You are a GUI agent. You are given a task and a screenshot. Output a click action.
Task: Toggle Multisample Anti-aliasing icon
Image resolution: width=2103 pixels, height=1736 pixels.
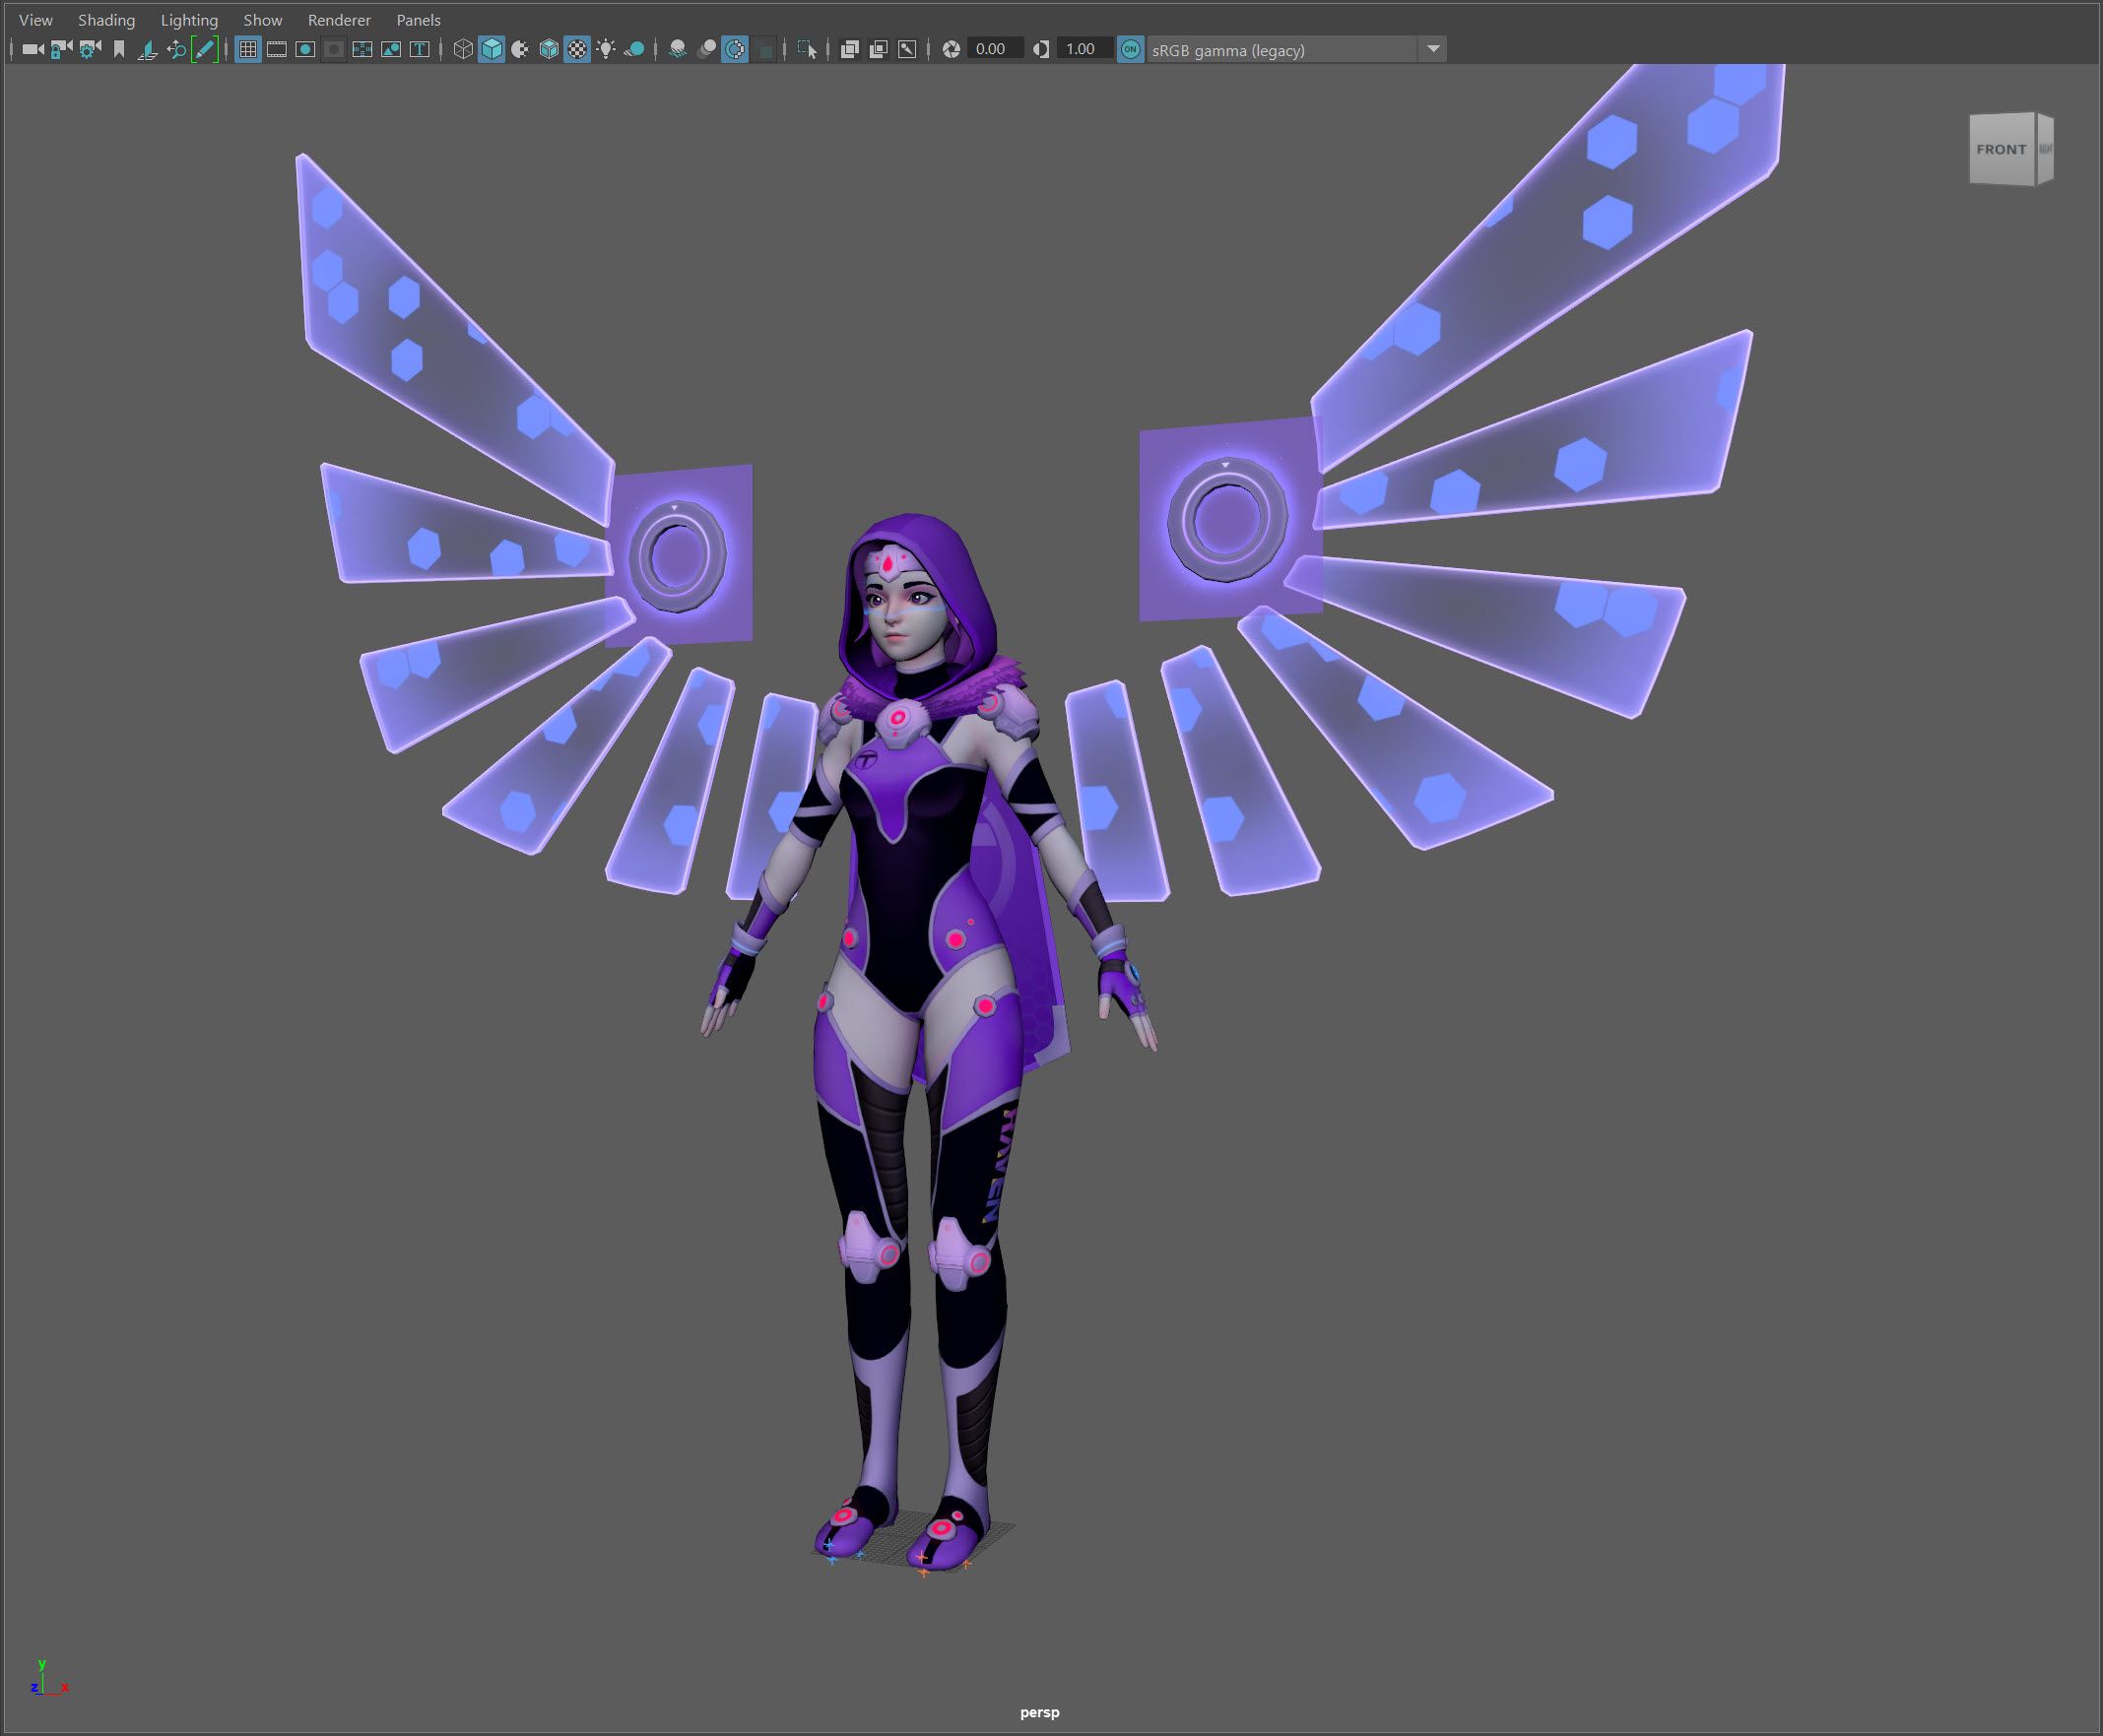tap(735, 49)
